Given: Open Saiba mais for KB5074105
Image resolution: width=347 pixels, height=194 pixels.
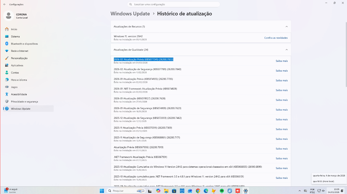Looking at the screenshot, I should pos(282,80).
